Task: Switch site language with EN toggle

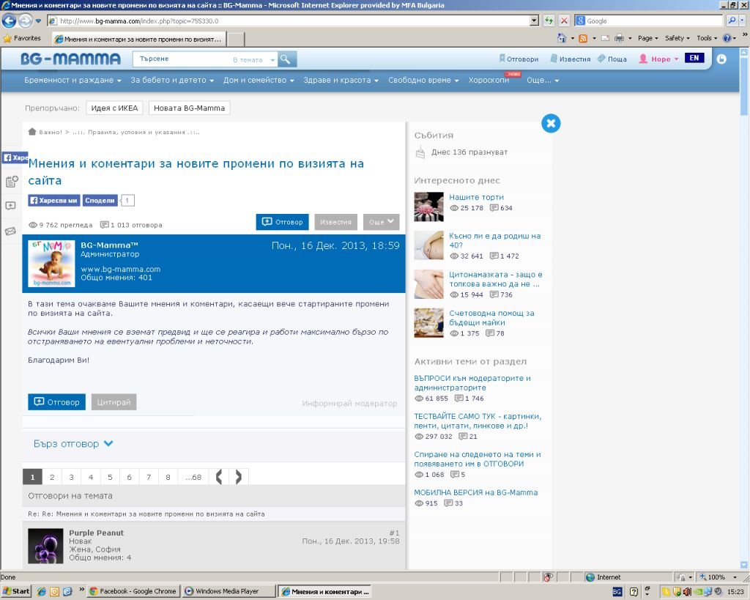Action: [x=694, y=59]
